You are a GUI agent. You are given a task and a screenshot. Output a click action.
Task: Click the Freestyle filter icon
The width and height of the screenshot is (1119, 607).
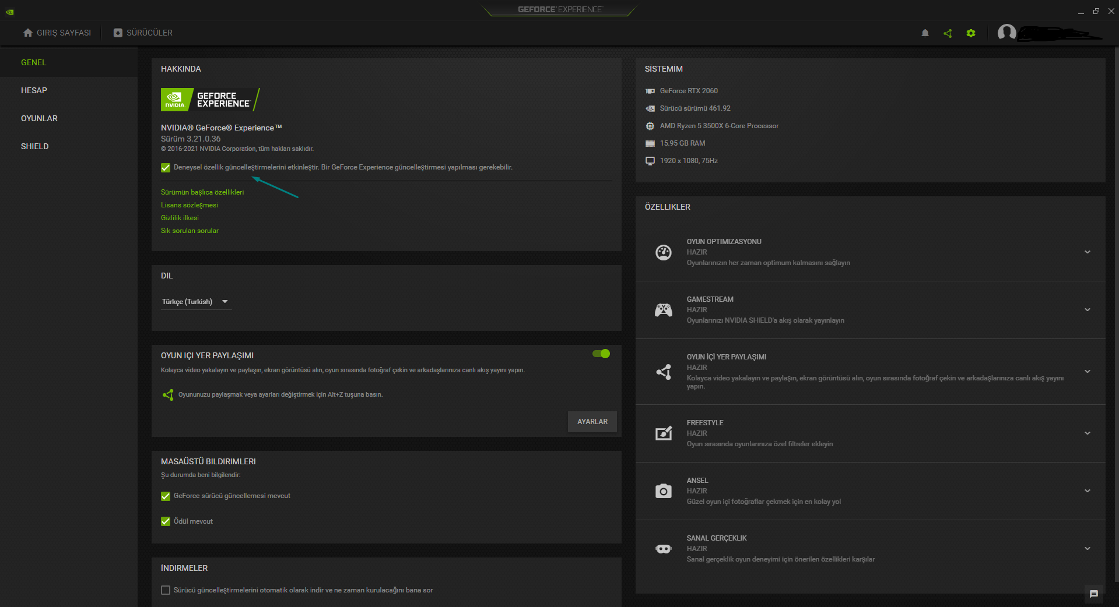[664, 433]
